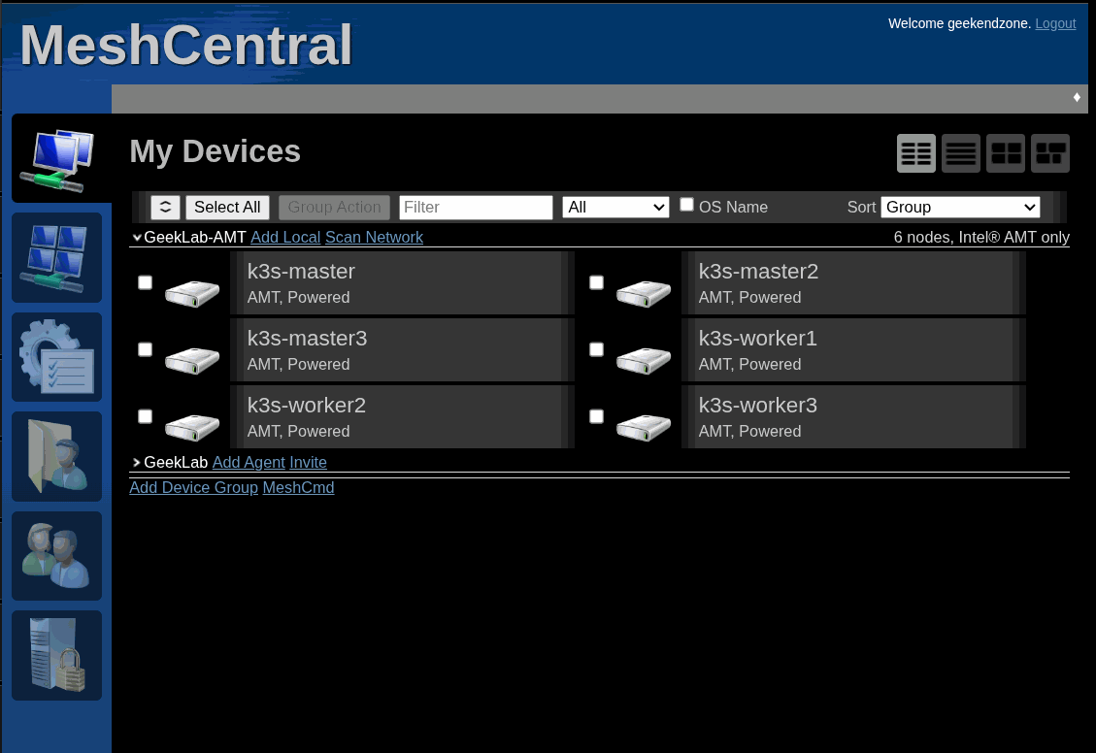This screenshot has height=753, width=1096.
Task: Click the MeshCmd link
Action: point(298,487)
